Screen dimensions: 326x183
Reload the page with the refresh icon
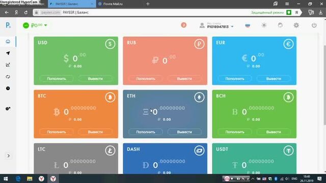(x=26, y=12)
